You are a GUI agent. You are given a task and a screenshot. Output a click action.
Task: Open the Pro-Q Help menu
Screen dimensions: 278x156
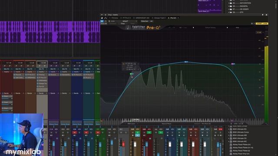click(x=238, y=28)
